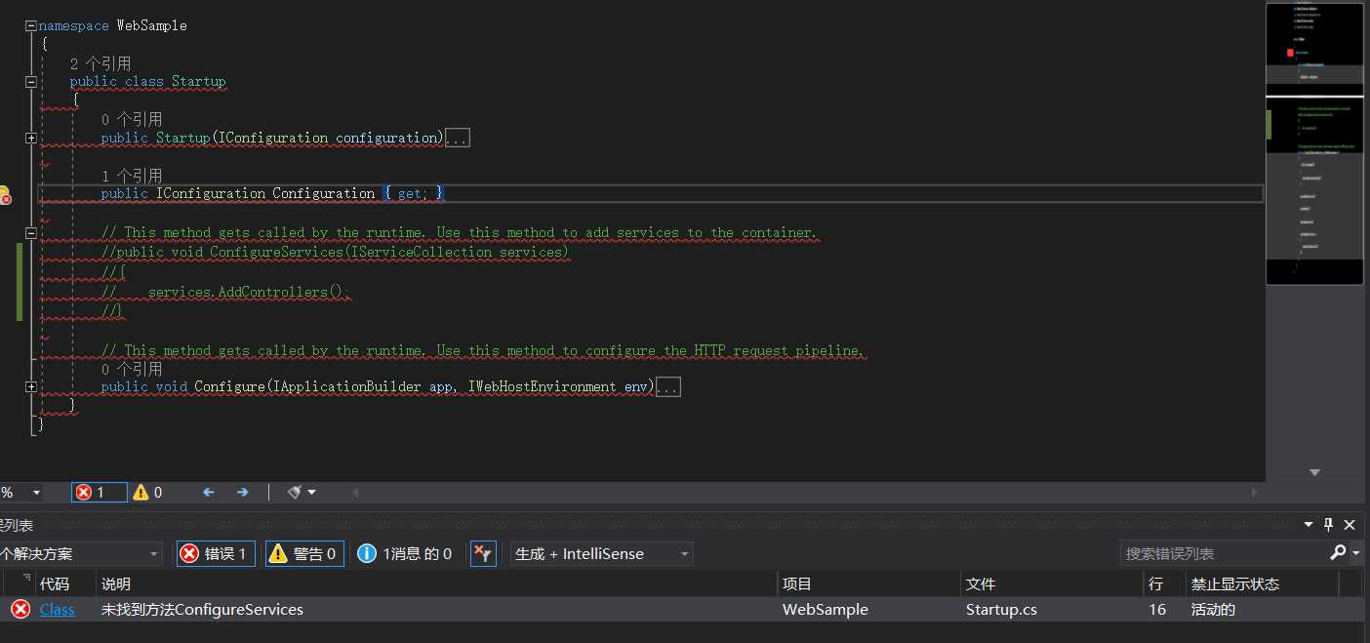
Task: Click the 搜索错误列表 search field
Action: [x=1223, y=553]
